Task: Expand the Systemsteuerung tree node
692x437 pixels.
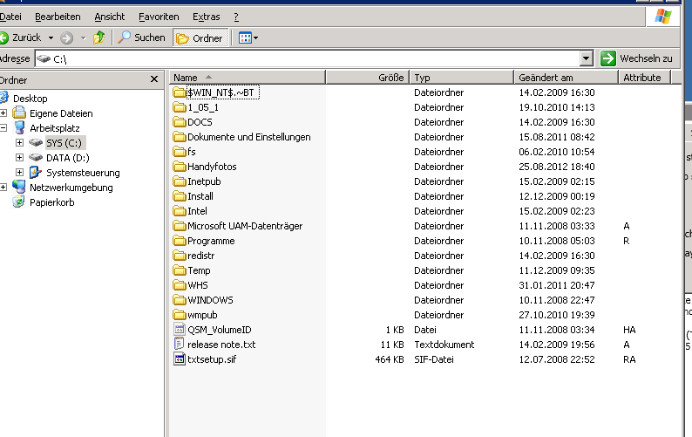Action: pos(19,173)
